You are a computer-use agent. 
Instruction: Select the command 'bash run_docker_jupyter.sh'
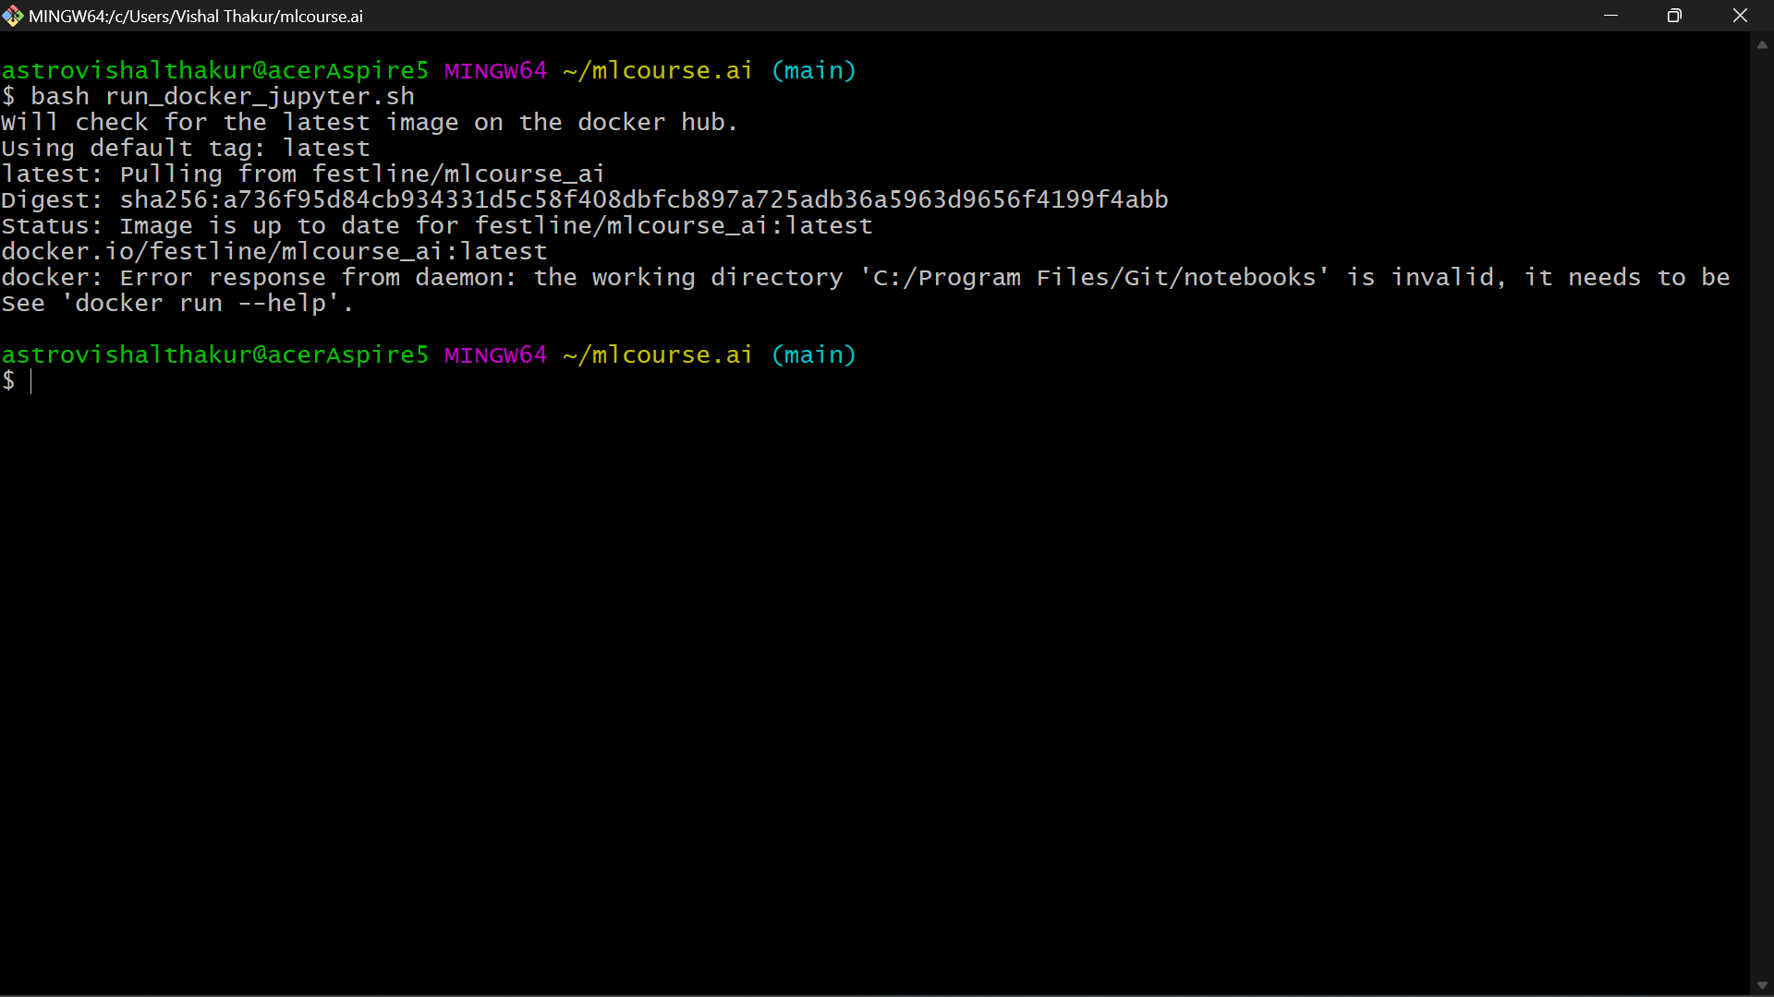click(x=222, y=96)
